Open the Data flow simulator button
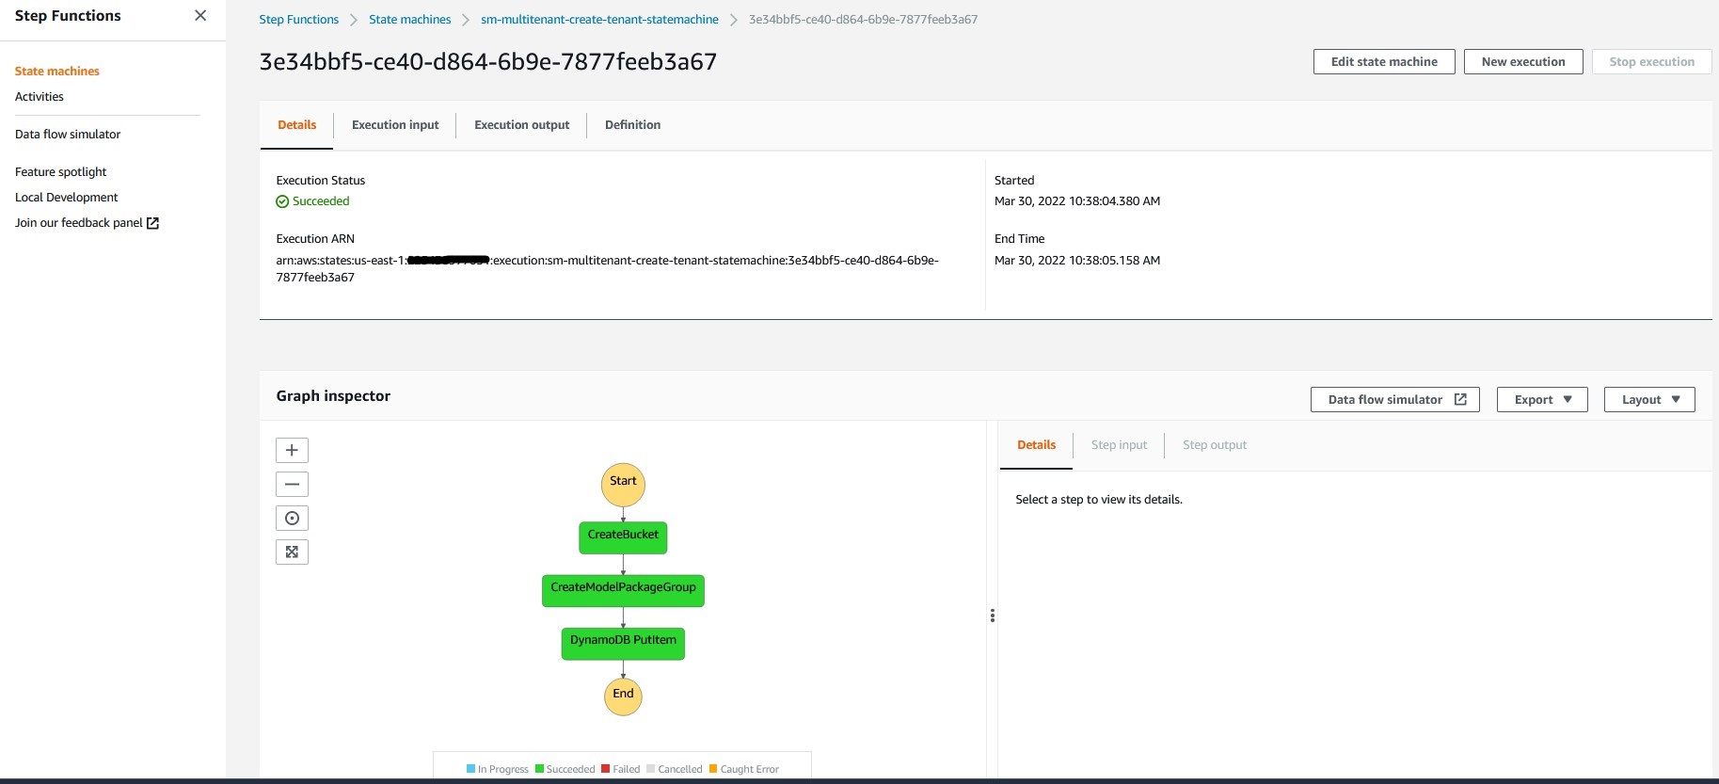 pyautogui.click(x=1395, y=400)
